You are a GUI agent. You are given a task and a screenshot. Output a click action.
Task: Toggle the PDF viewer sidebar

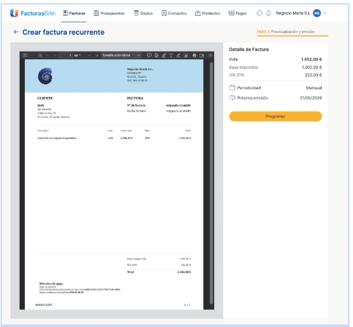tap(25, 55)
